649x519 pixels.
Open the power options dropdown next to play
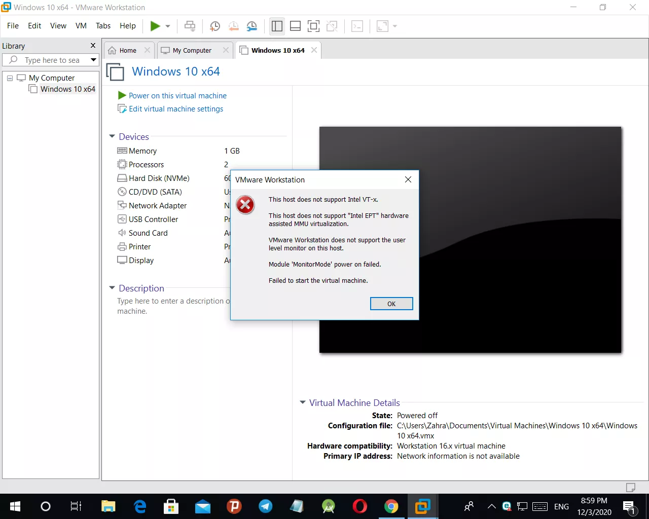(168, 26)
